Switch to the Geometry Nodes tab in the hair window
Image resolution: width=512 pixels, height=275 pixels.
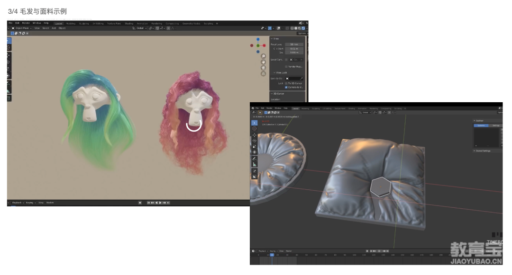[x=191, y=24]
